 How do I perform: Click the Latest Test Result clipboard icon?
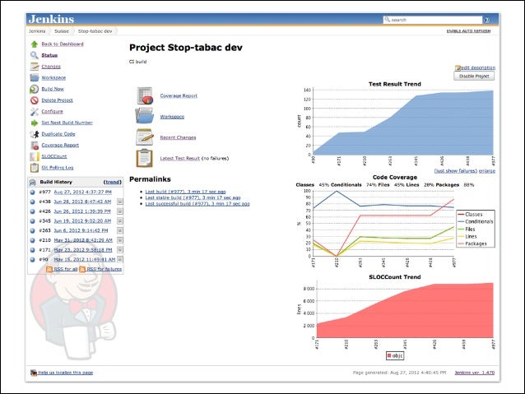145,158
